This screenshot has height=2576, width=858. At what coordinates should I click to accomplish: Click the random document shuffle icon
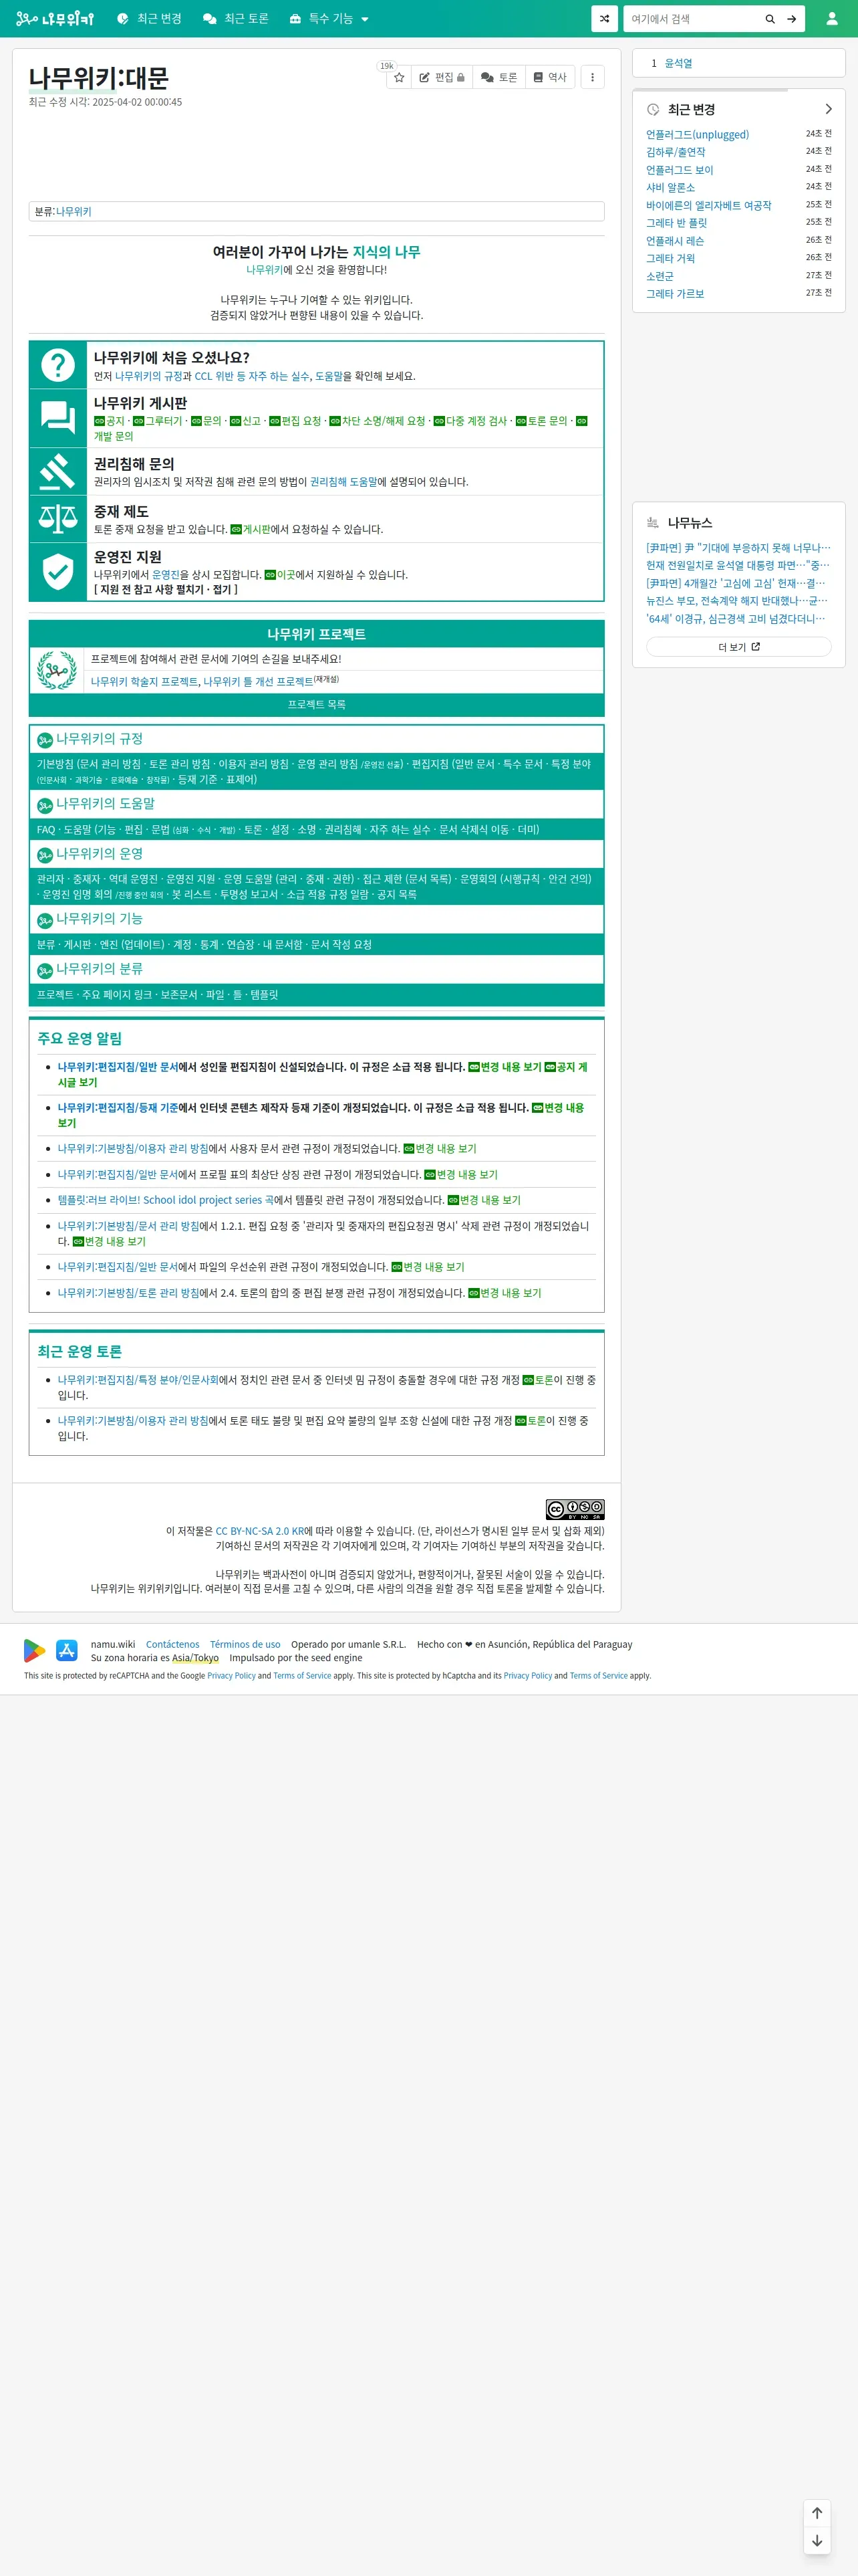tap(604, 18)
